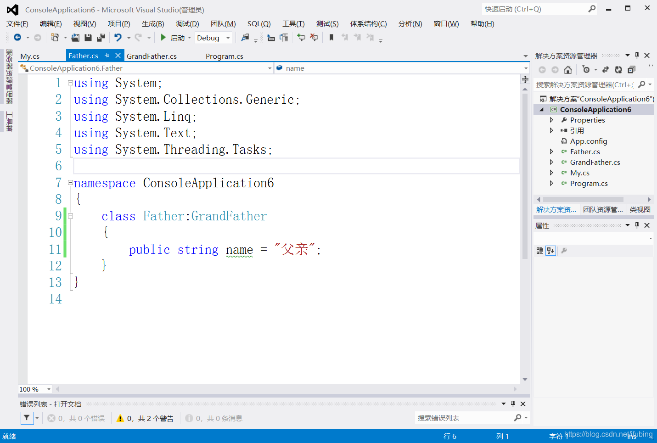Click the Solution Explorer horizontal scrollbar
The image size is (657, 443).
[583, 199]
